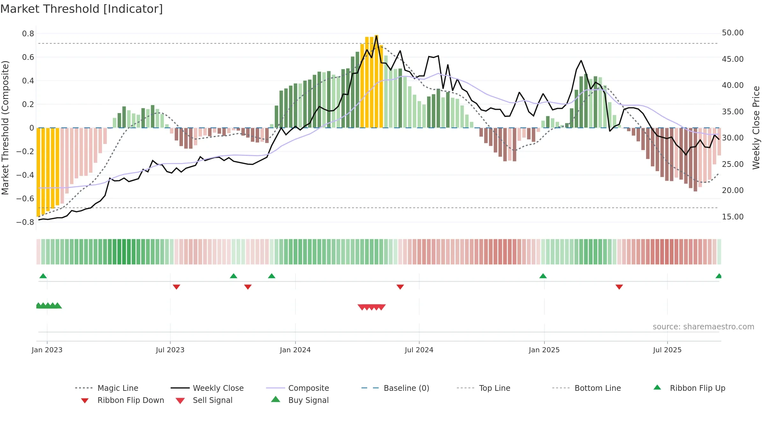Screen dimensions: 765x430
Task: Toggle the Weekly Close legend entry
Action: point(207,388)
